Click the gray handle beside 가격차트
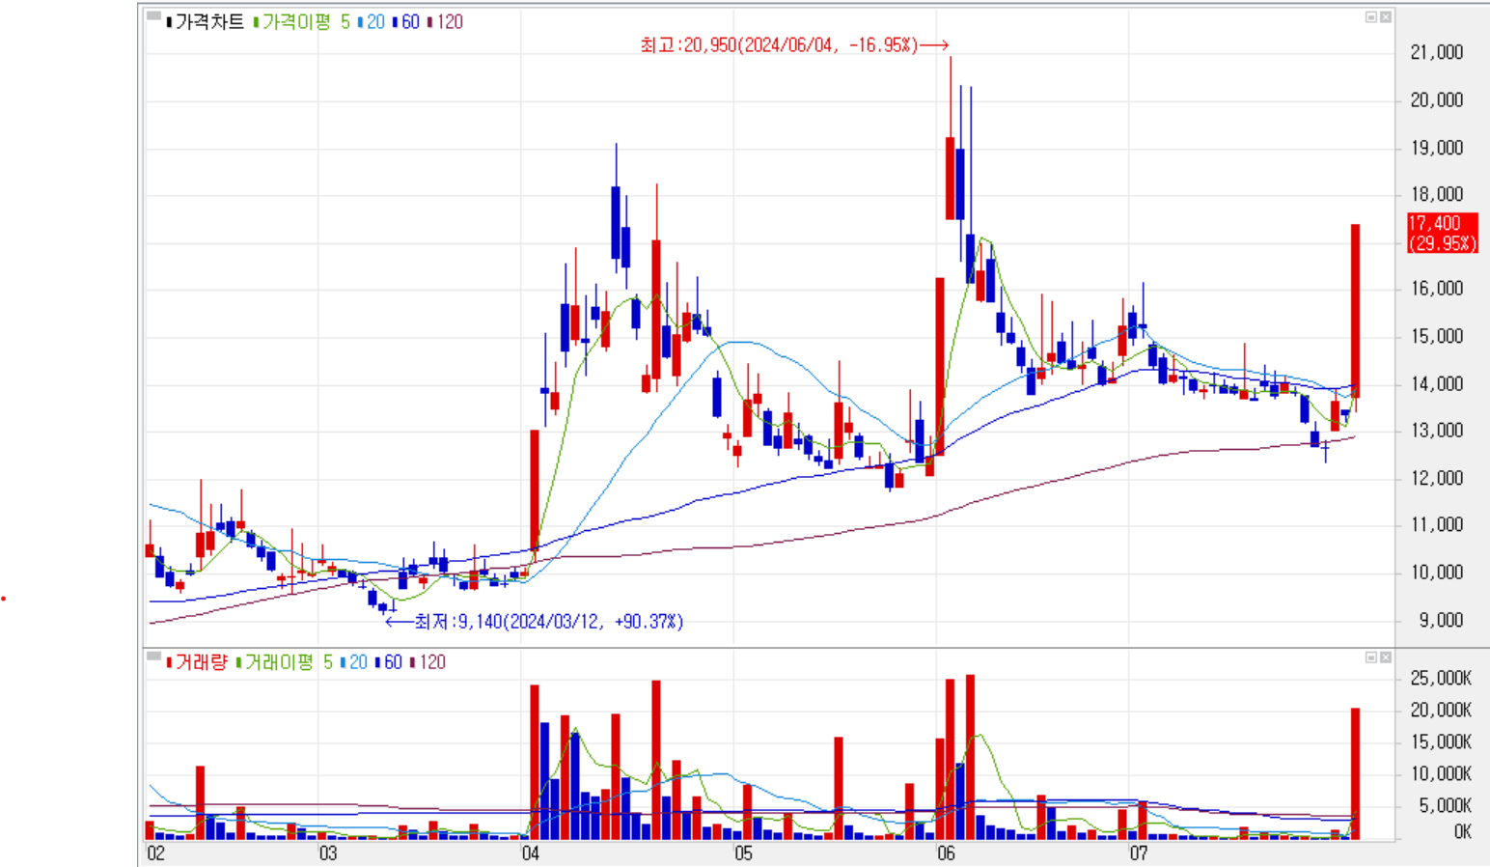1490x867 pixels. (153, 15)
